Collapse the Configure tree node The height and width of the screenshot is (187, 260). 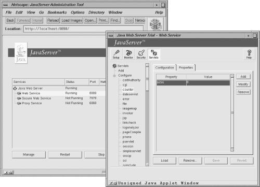point(114,76)
